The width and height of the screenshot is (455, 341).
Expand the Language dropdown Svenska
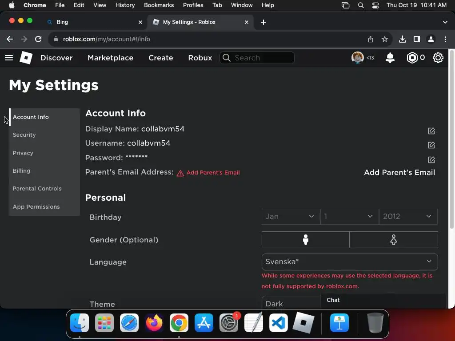coord(350,262)
